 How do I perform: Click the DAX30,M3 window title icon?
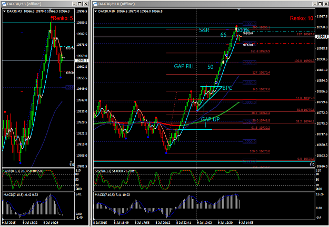click(4, 4)
